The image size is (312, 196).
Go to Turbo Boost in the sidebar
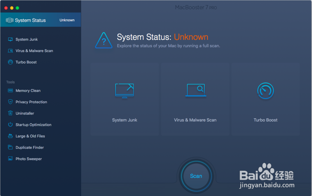(26, 62)
